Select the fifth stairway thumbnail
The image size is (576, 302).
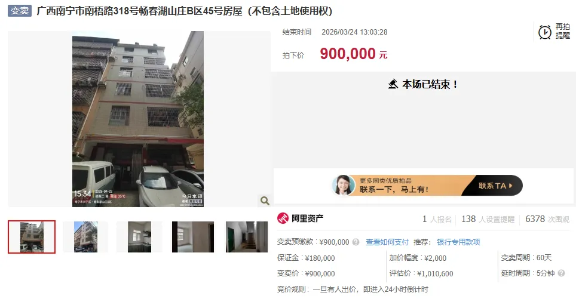pyautogui.click(x=247, y=237)
